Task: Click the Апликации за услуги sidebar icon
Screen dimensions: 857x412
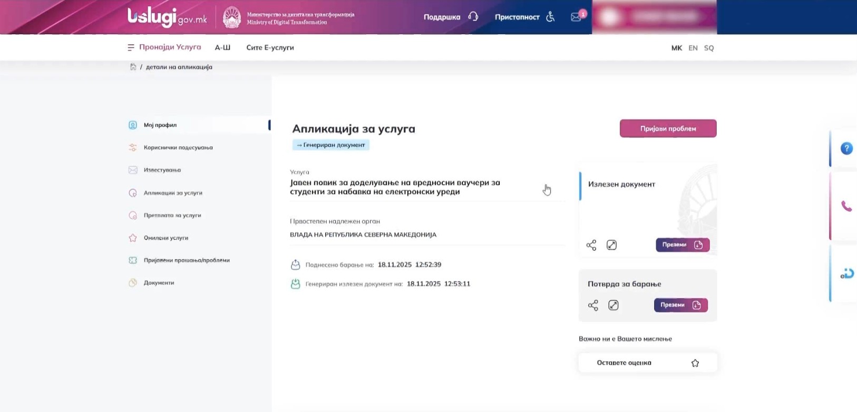Action: pos(133,193)
